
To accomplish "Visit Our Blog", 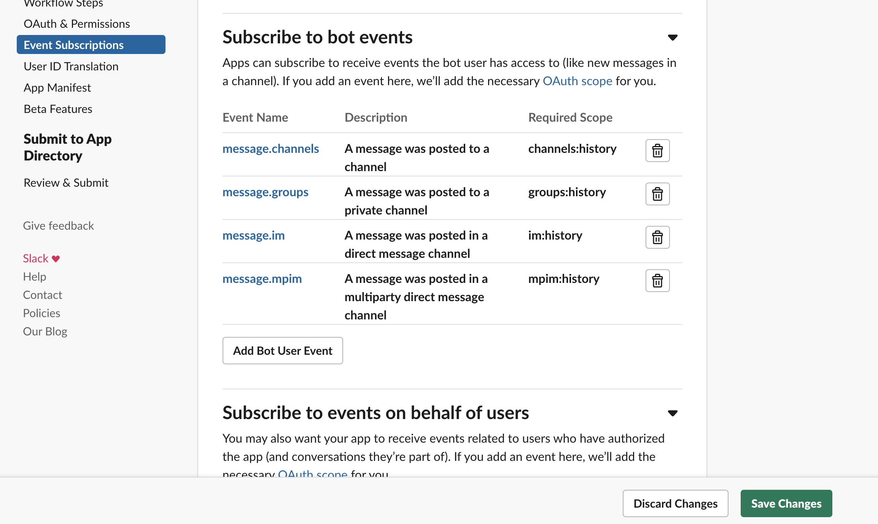I will pos(45,331).
